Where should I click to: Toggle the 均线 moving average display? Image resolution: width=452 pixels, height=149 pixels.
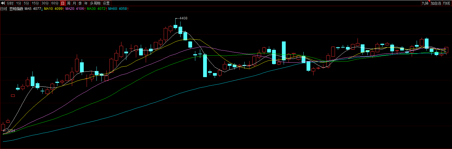tap(446, 3)
